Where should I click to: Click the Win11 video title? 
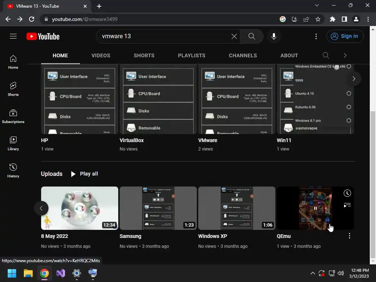click(284, 140)
